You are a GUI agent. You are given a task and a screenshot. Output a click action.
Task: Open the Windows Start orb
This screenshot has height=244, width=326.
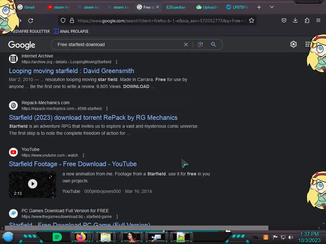8,237
